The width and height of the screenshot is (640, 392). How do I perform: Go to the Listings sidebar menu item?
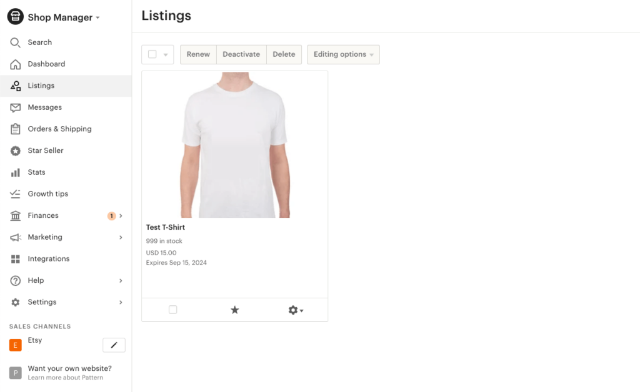tap(41, 86)
